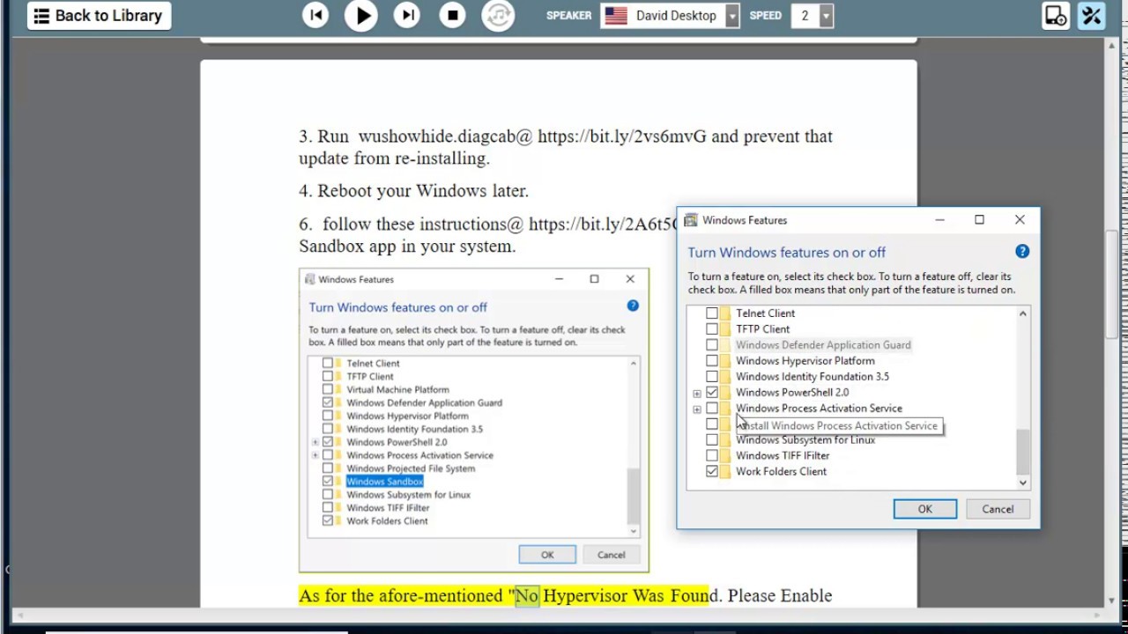Click OK in Windows Features dialog
The height and width of the screenshot is (634, 1128).
pos(925,509)
